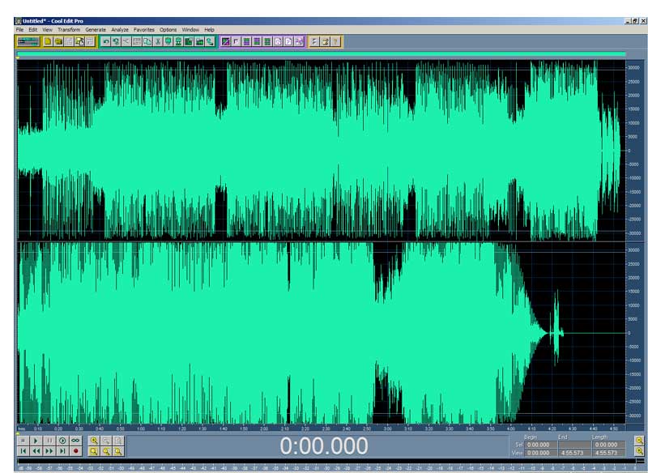Click the empty Sel End time field
This screenshot has height=473, width=648.
click(x=573, y=445)
